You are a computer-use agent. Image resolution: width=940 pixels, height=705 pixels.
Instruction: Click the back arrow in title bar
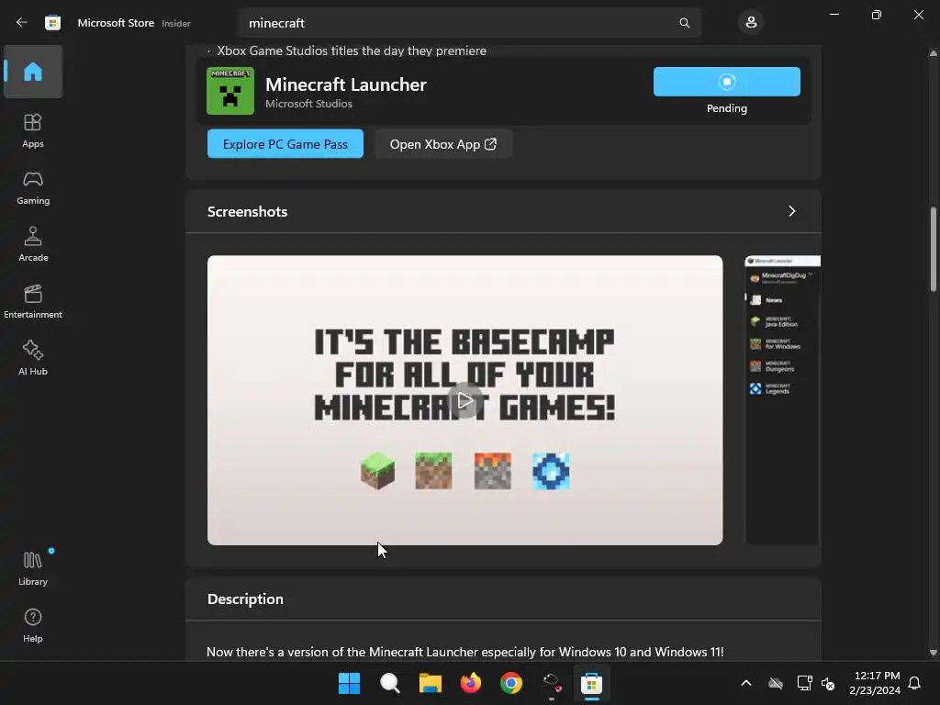22,23
